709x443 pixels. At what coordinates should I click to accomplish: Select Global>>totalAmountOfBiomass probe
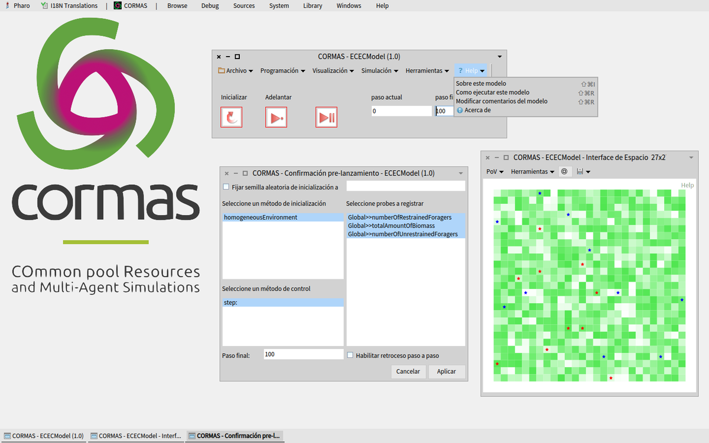point(406,226)
